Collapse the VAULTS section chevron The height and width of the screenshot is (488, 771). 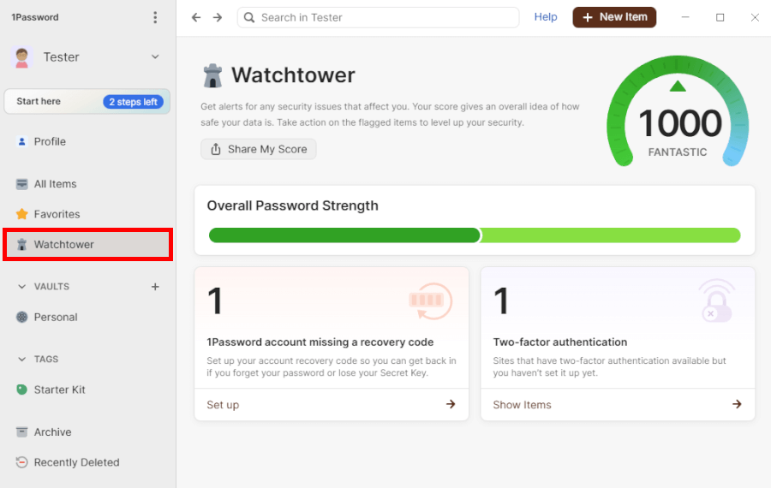pos(21,287)
